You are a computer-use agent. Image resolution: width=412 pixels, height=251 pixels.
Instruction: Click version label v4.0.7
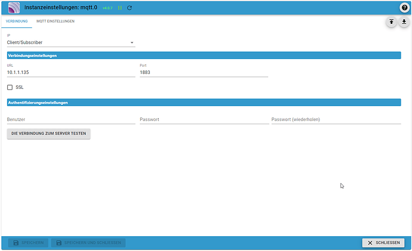coord(107,8)
